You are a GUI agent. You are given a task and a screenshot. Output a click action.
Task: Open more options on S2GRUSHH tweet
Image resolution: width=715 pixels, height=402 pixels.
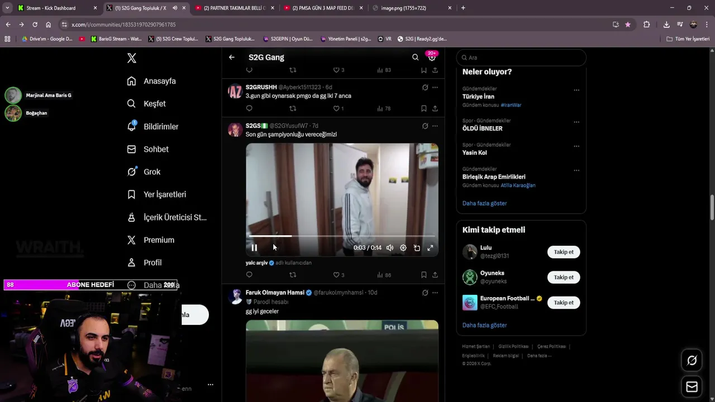(435, 87)
